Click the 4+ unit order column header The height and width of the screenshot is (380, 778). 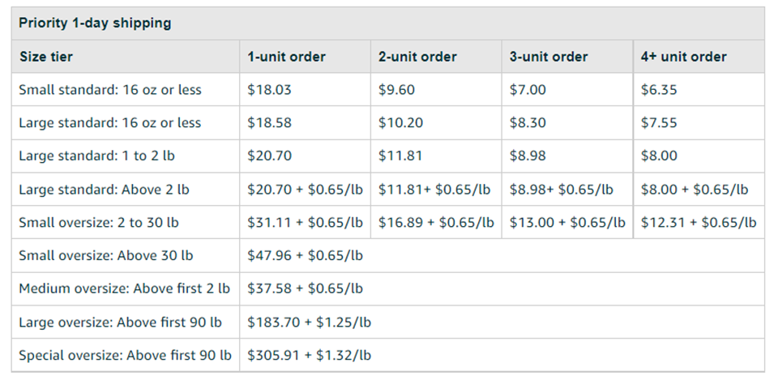(x=683, y=57)
